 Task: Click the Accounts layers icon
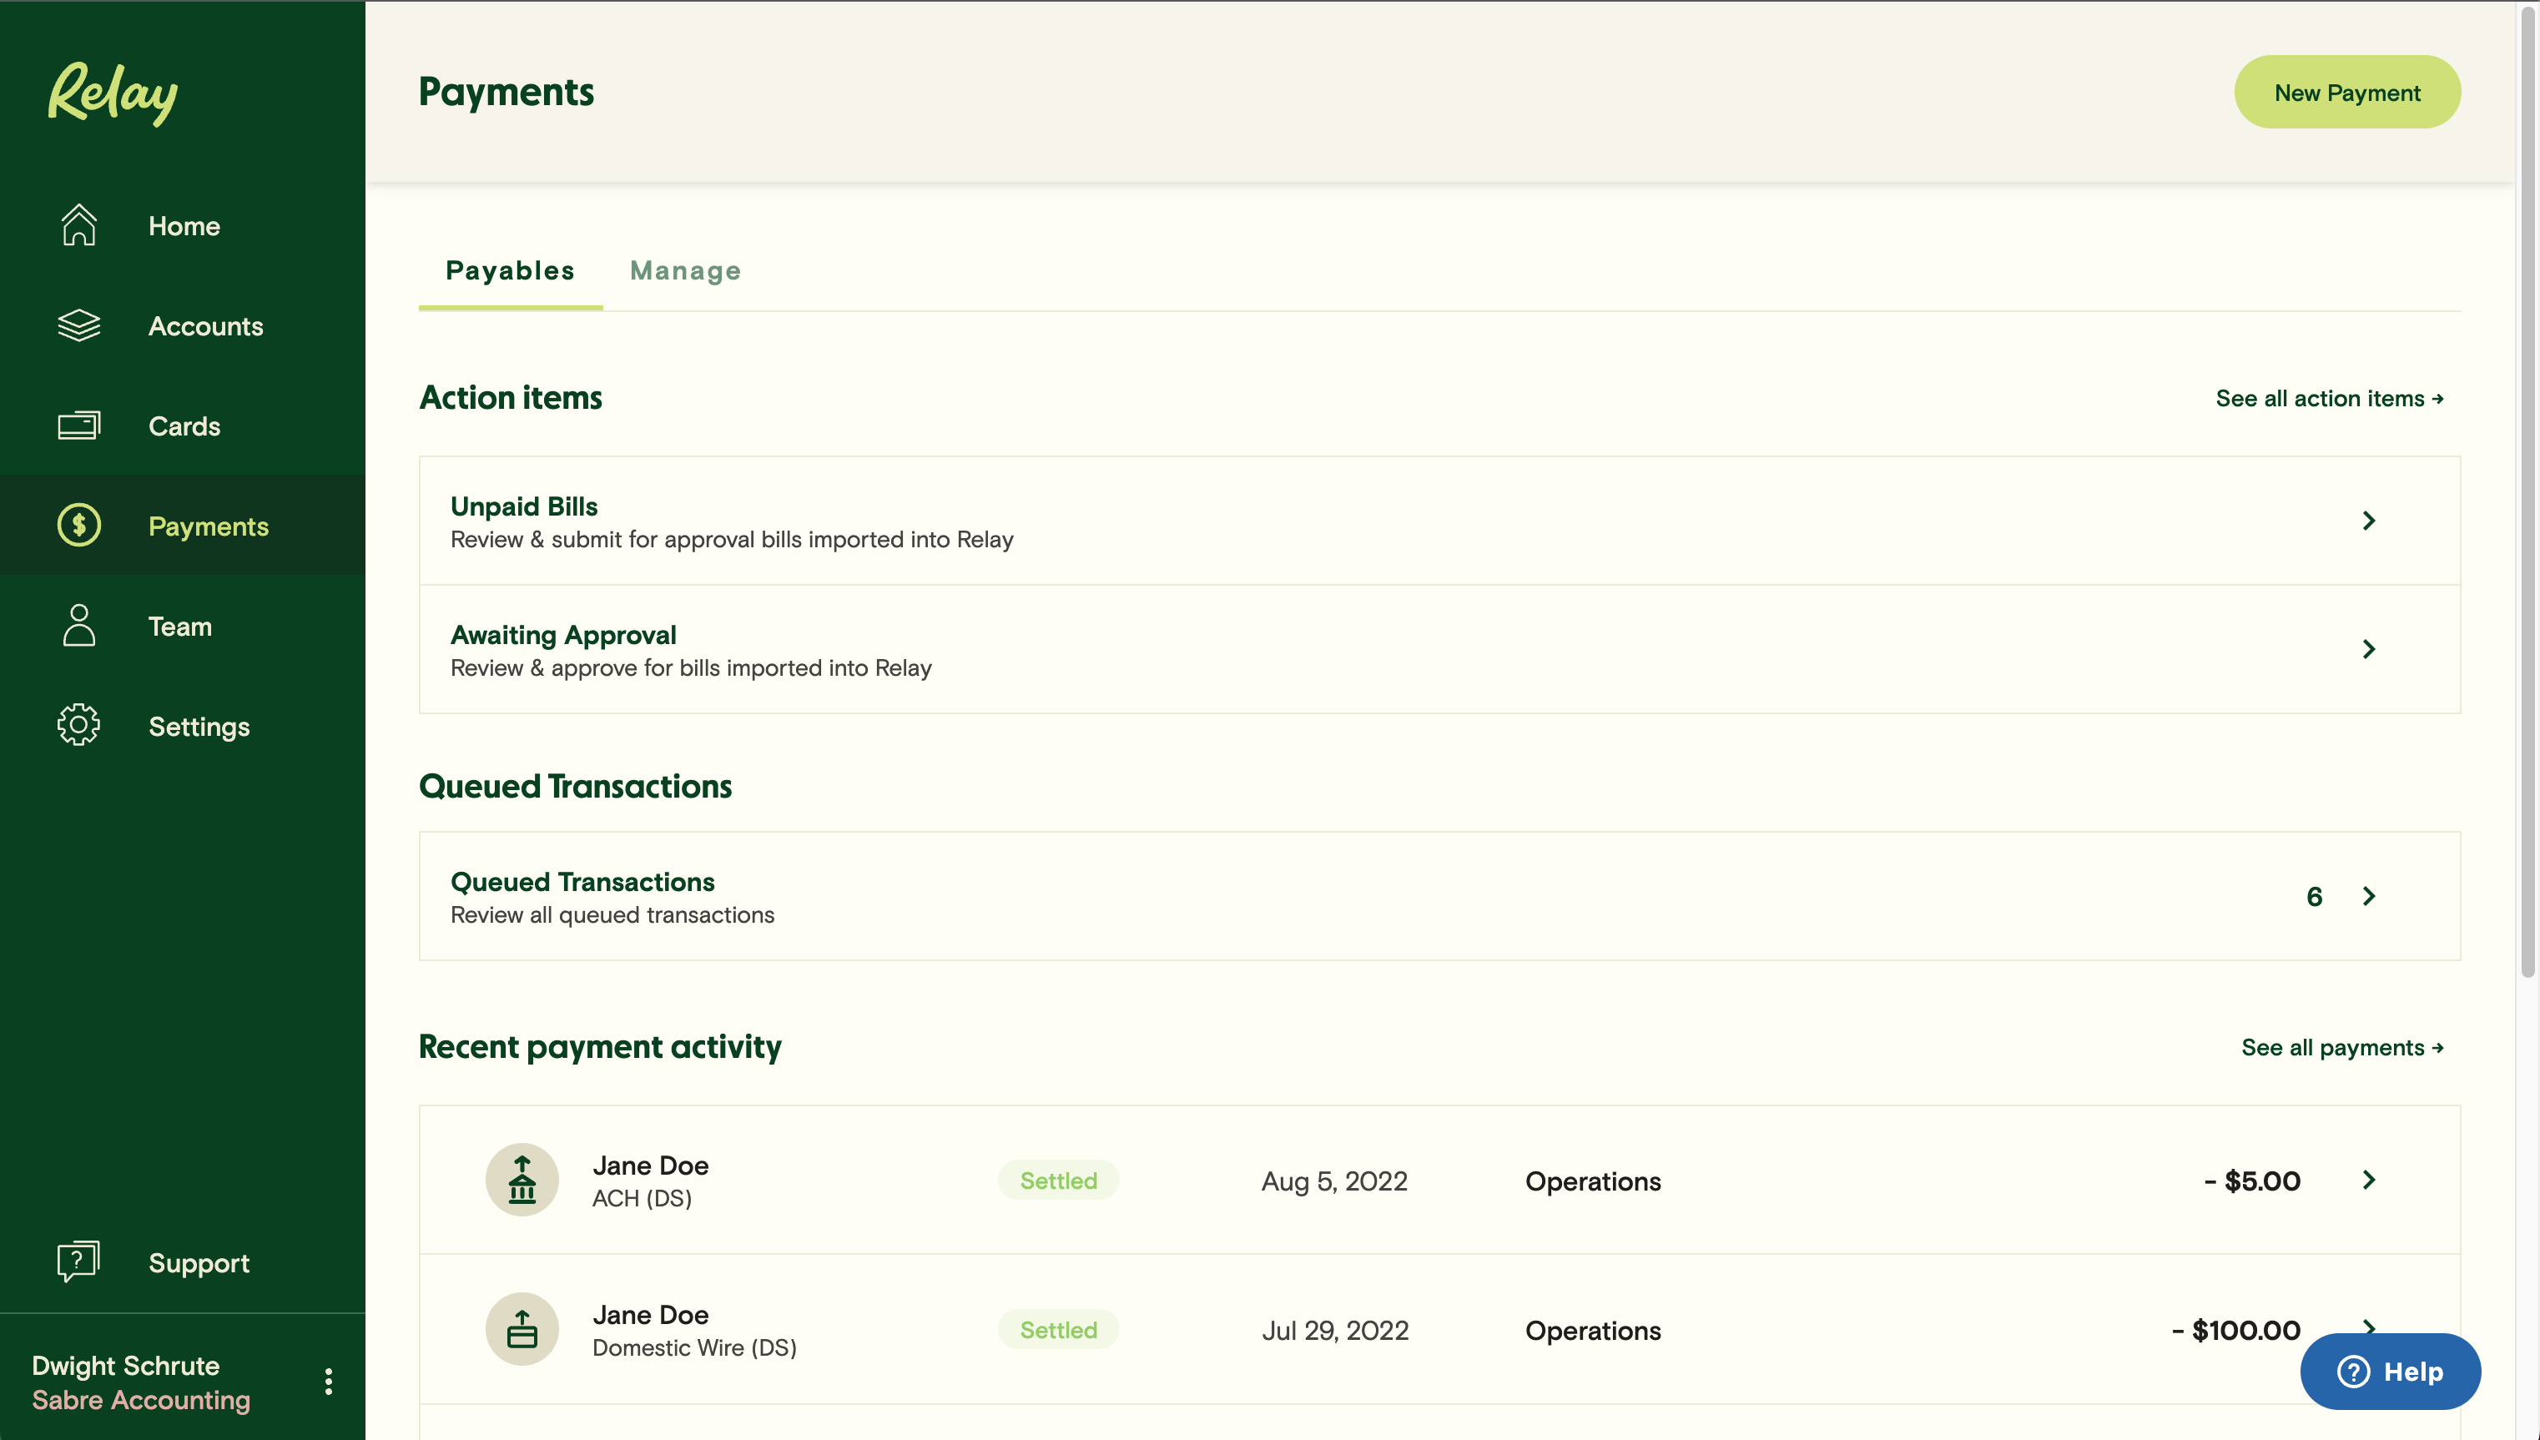[x=79, y=325]
